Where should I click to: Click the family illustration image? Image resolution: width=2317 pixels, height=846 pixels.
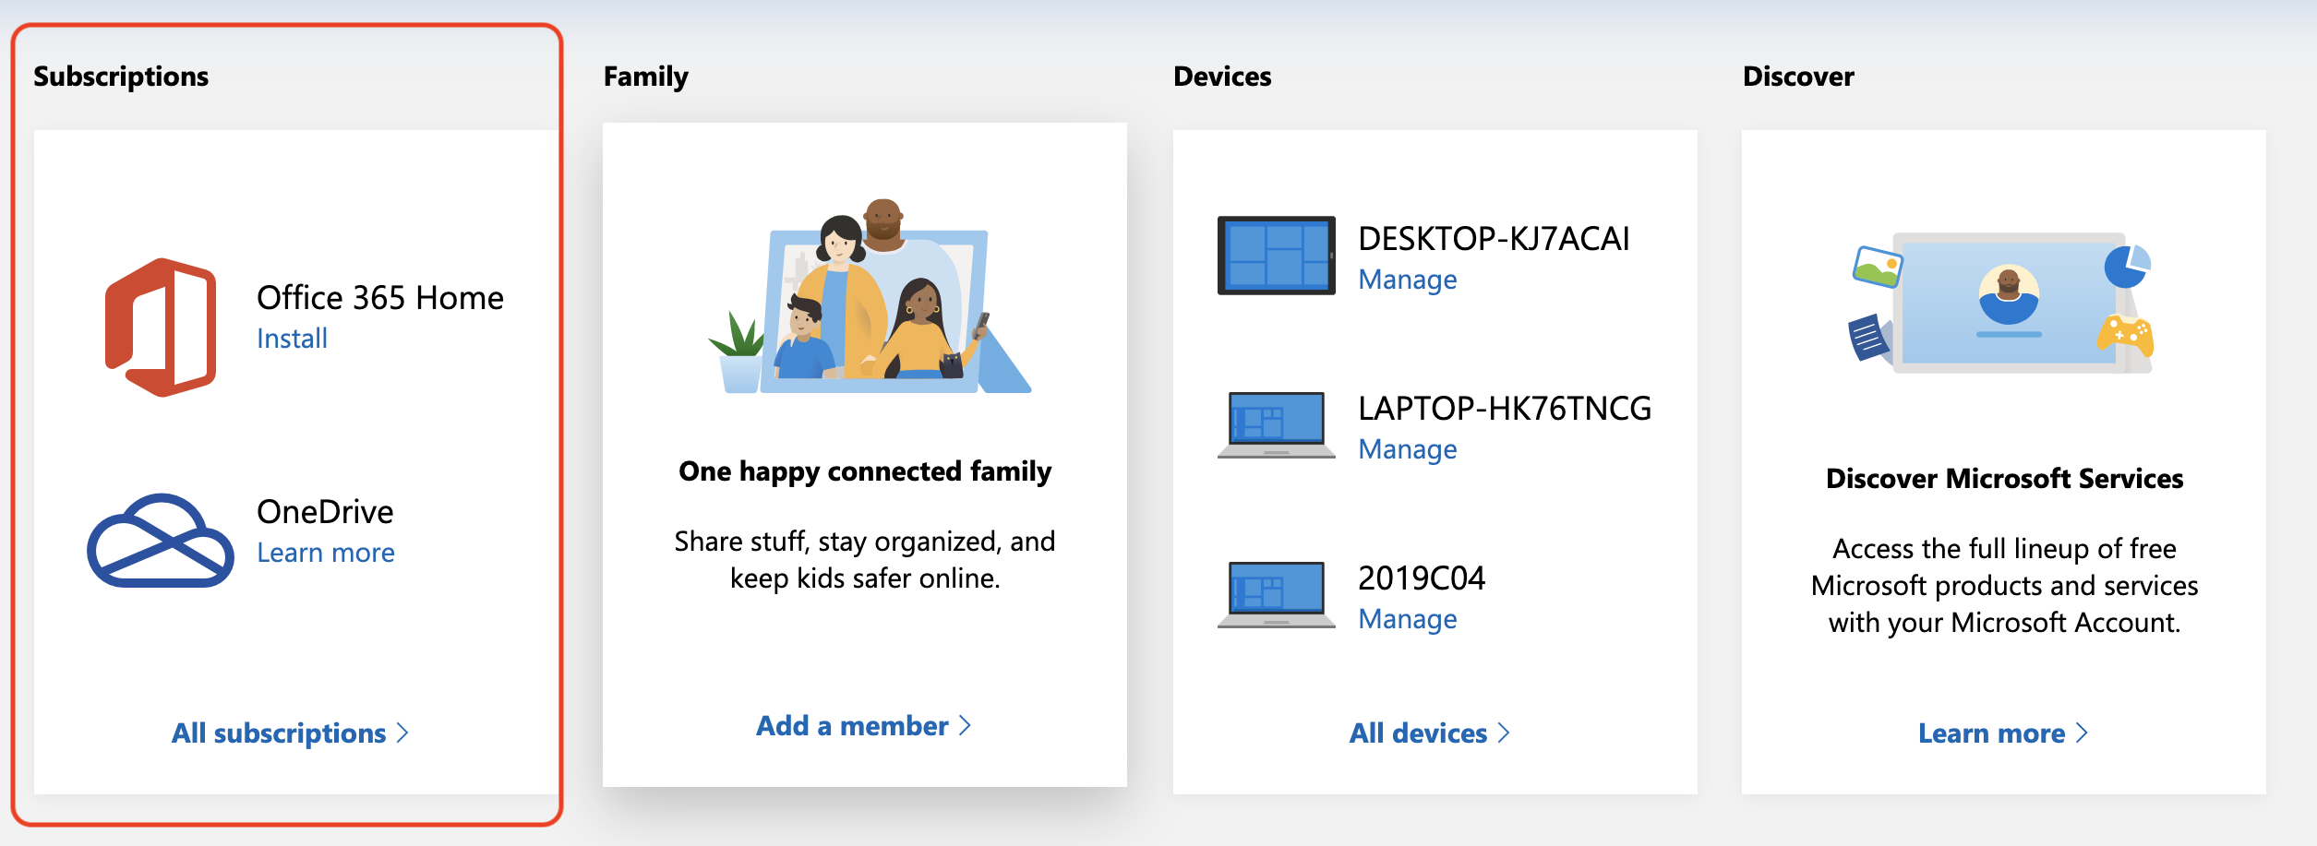[869, 296]
